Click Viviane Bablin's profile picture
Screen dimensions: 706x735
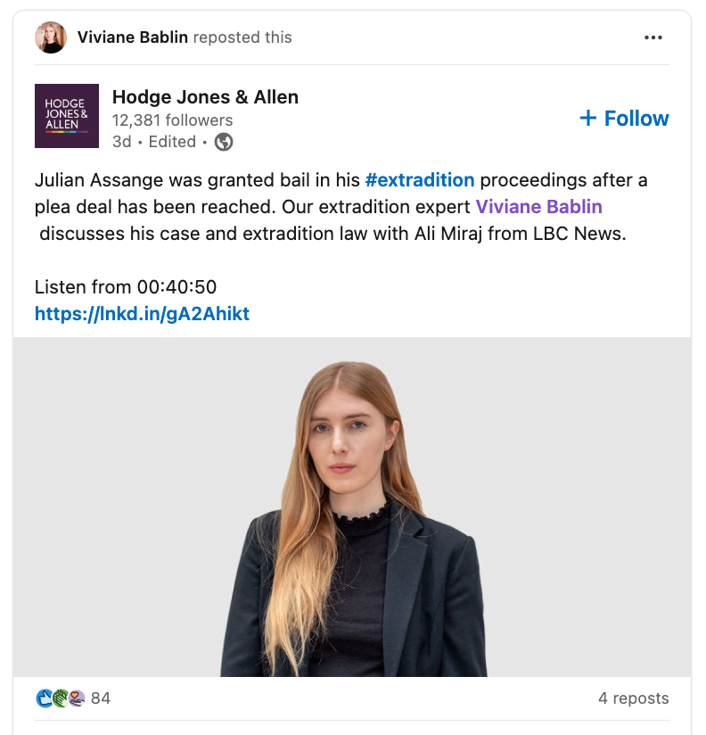[x=51, y=37]
